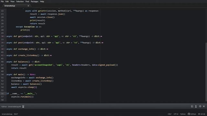Click the document icon in script output panel
Screen dimensions: 207x116
pos(192,106)
